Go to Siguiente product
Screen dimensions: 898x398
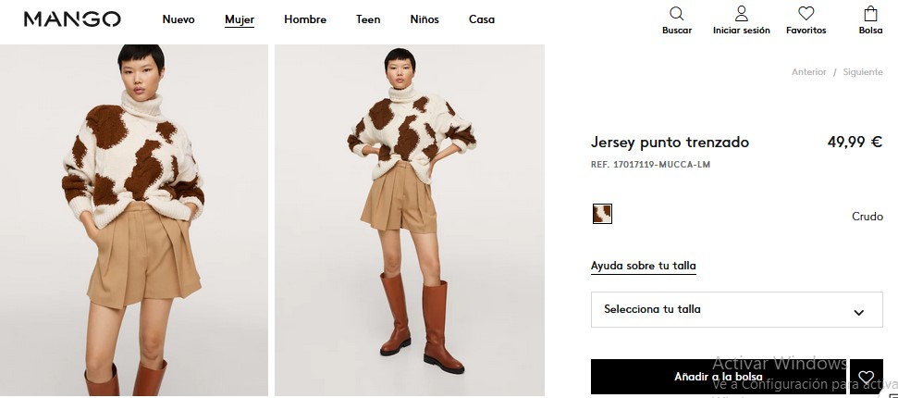[862, 72]
